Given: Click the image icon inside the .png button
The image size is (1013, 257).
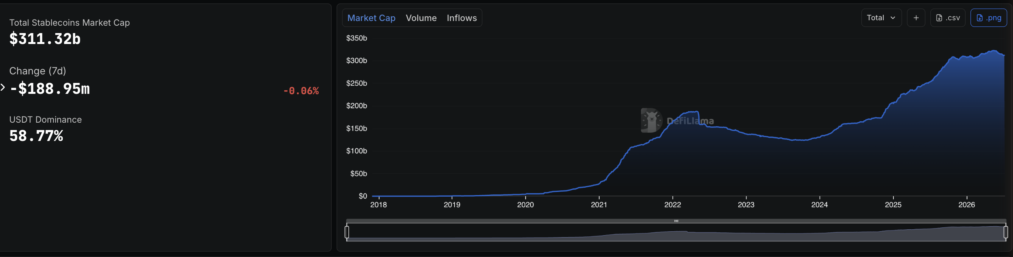Looking at the screenshot, I should [979, 18].
